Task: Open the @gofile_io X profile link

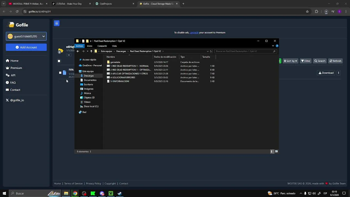Action: [x=15, y=100]
